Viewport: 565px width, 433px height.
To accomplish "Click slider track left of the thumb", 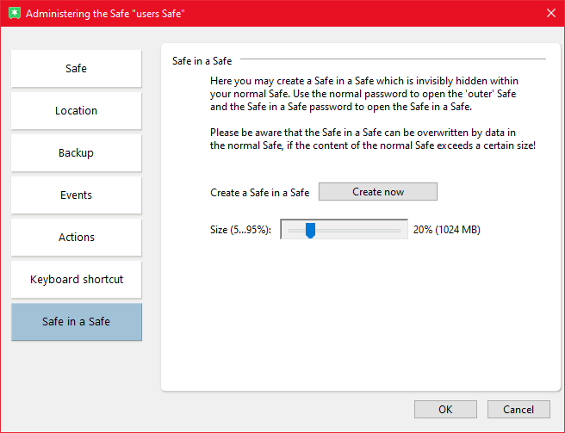I will [295, 230].
